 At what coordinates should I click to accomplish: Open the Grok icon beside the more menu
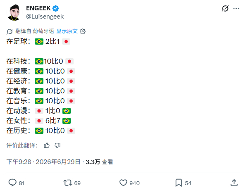coord(225,8)
